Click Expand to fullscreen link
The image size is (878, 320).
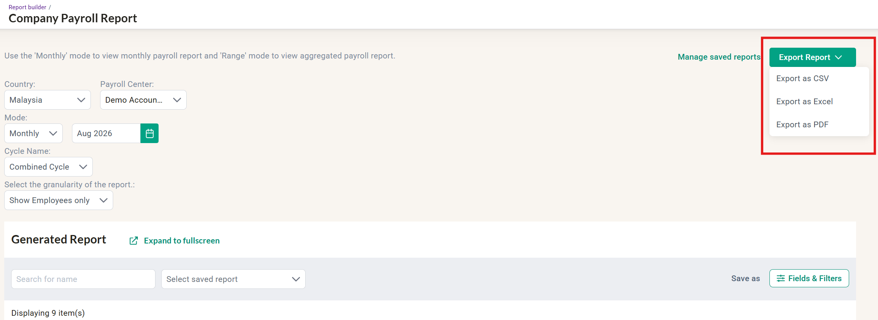click(x=182, y=241)
